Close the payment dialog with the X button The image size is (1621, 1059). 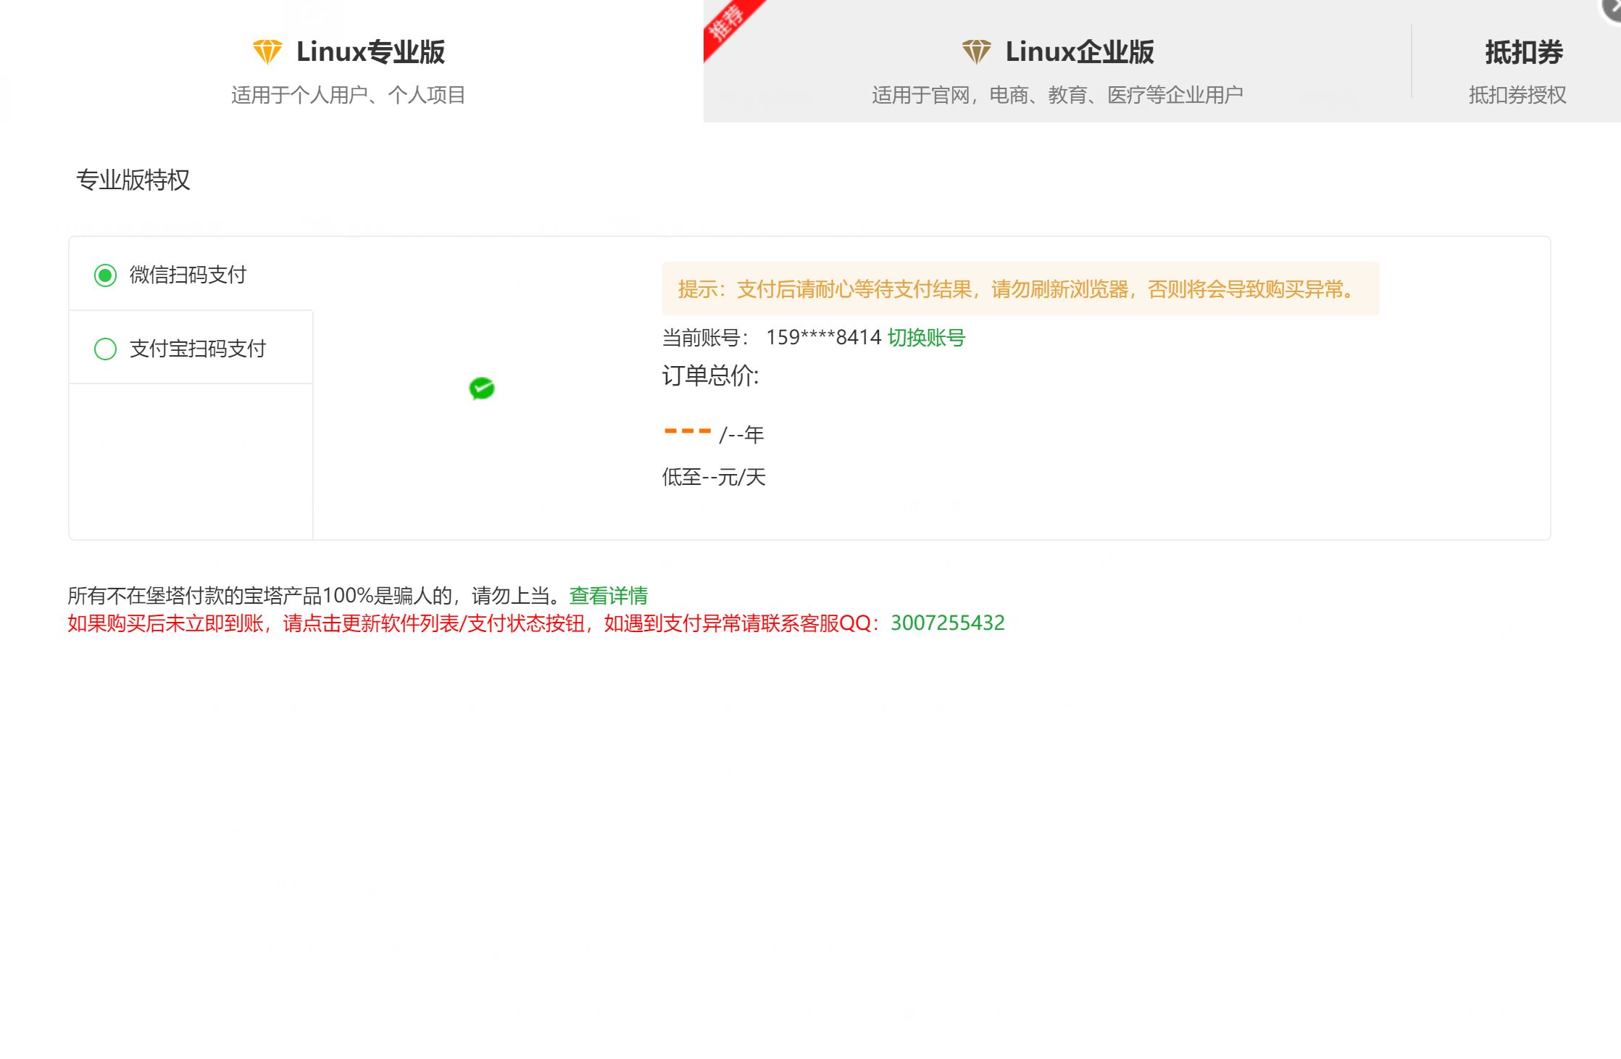1612,7
